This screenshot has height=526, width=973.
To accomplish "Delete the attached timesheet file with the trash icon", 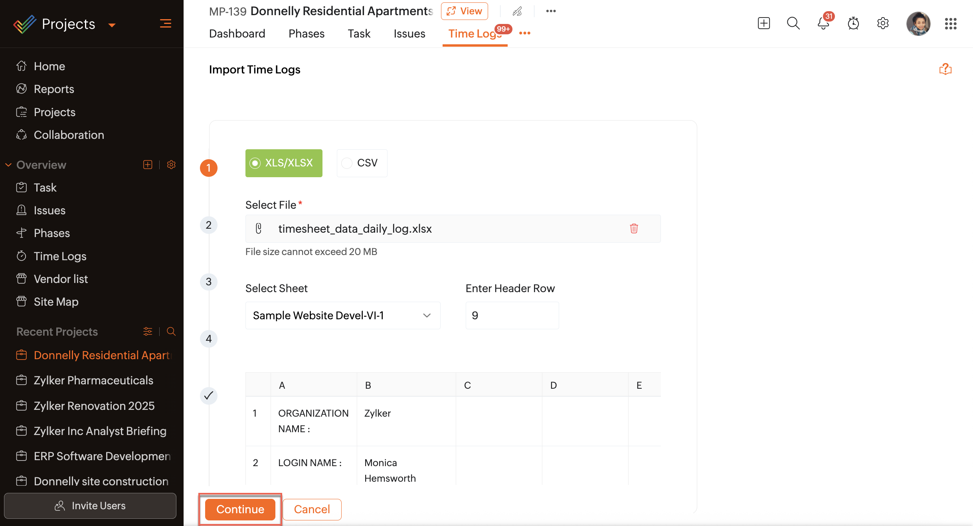I will [x=634, y=229].
